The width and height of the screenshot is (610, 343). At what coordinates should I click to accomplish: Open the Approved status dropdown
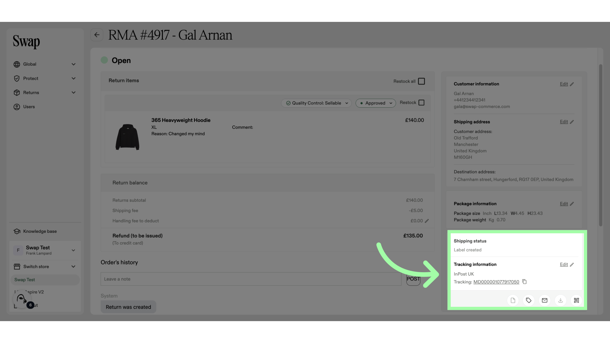coord(376,103)
